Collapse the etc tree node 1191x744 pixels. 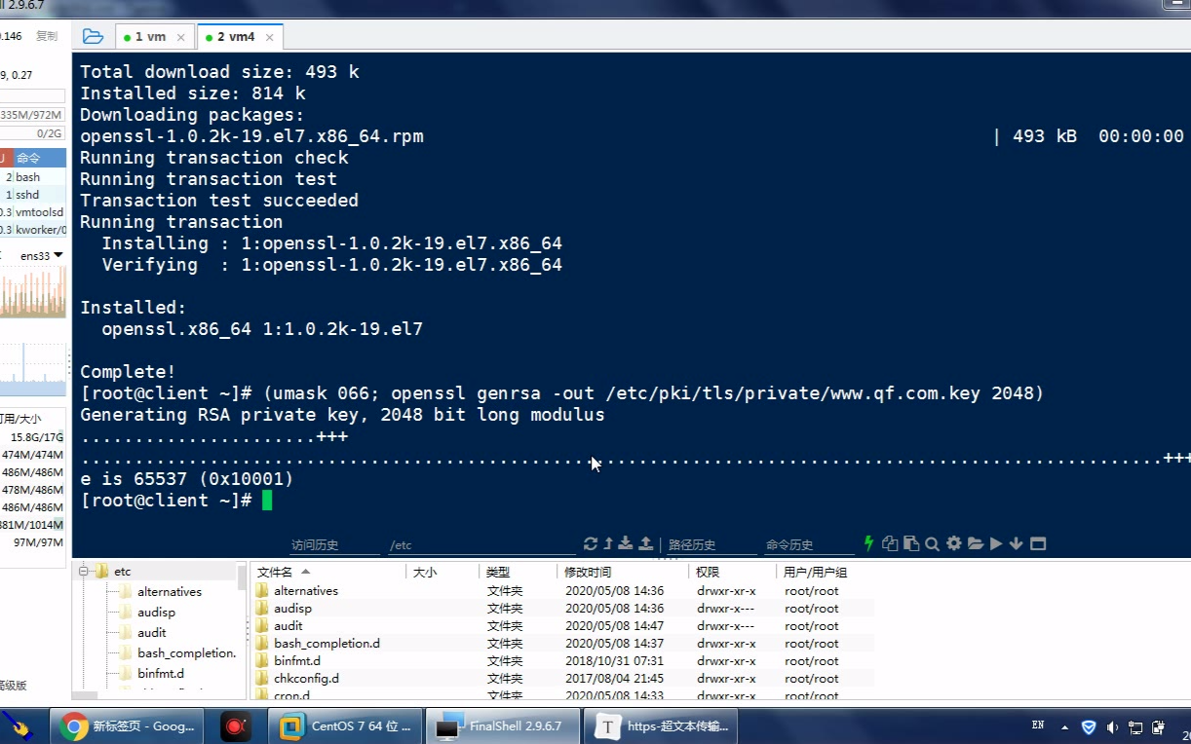(84, 572)
